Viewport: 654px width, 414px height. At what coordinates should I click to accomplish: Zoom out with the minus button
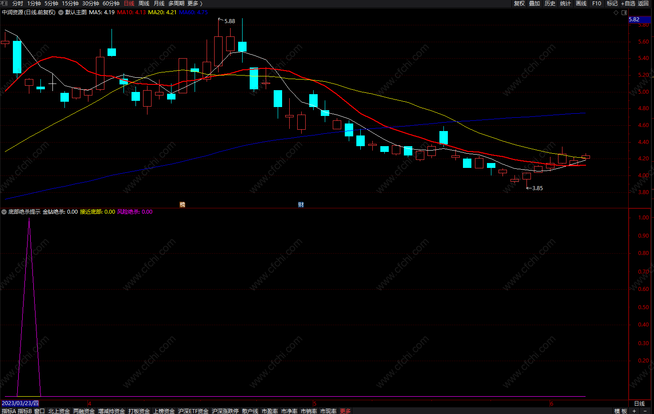[645, 411]
